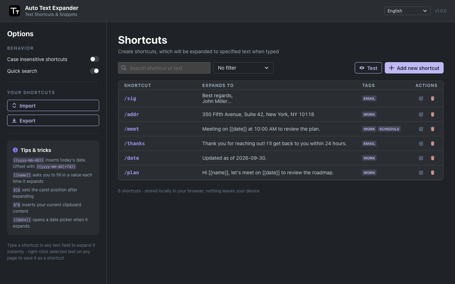Click the Auto Text Expander logo icon
The height and width of the screenshot is (284, 455).
pos(15,11)
